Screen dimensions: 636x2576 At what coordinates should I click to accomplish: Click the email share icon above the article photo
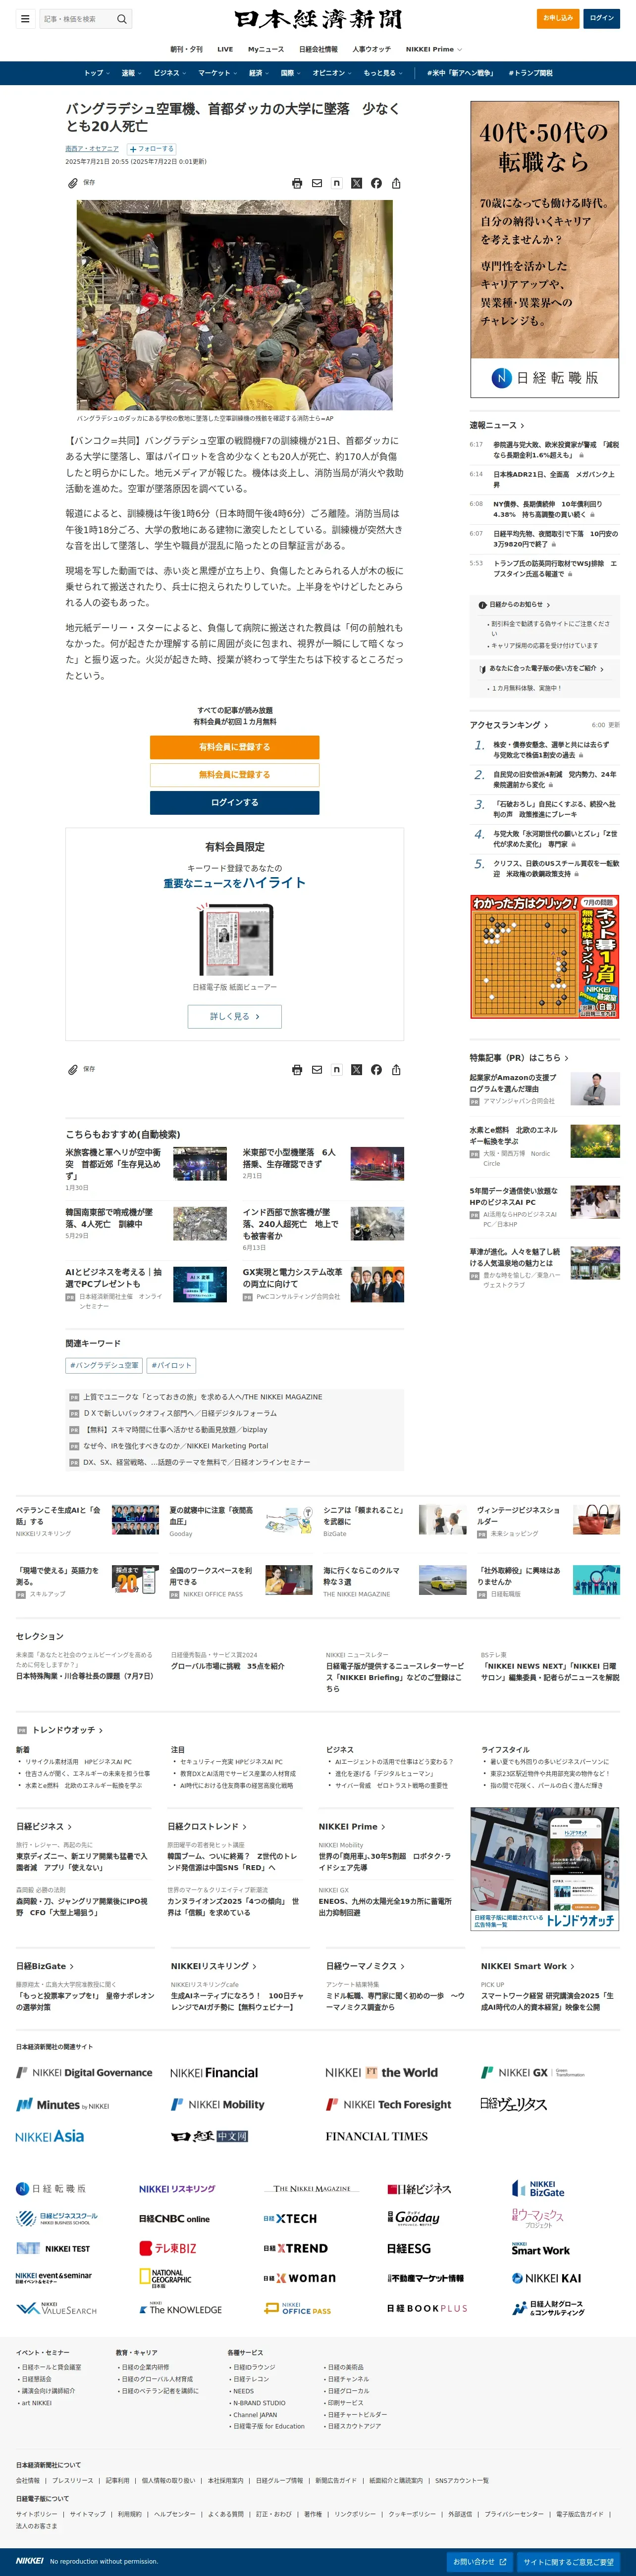pyautogui.click(x=317, y=183)
